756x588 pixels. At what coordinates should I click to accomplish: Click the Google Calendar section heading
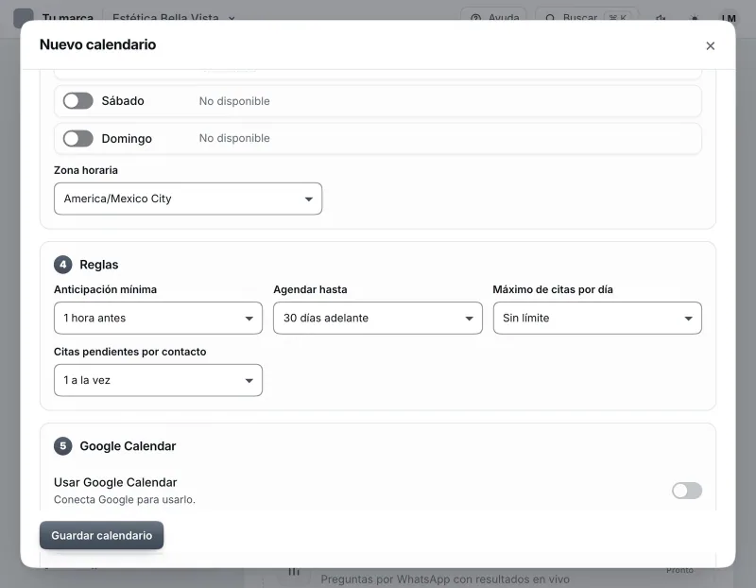coord(128,446)
